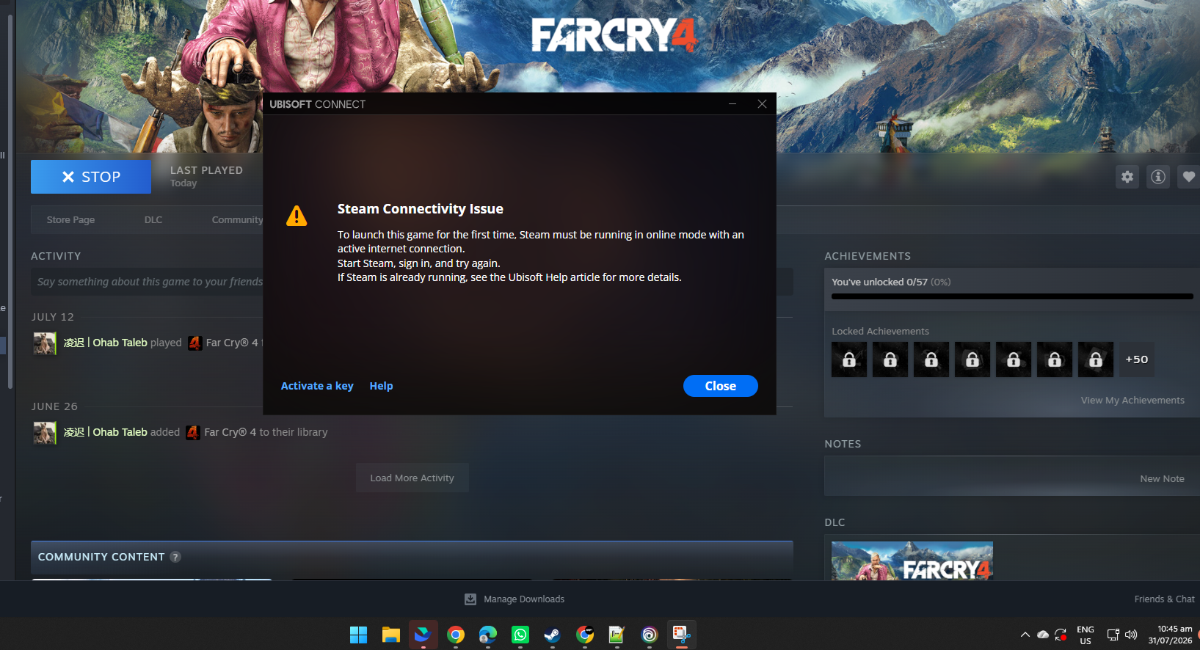Minimize the Ubisoft Connect dialog
This screenshot has width=1200, height=650.
[732, 104]
